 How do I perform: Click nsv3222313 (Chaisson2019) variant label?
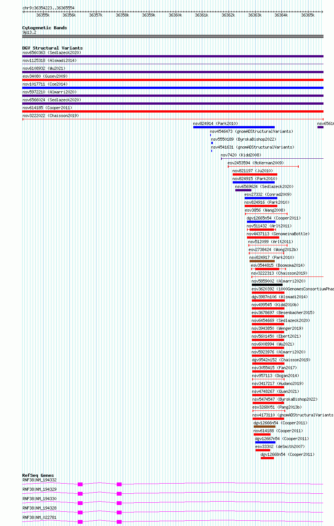[279, 273]
